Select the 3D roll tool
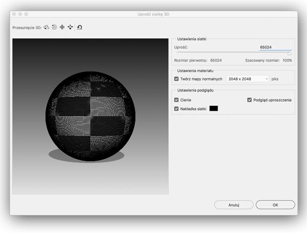The image size is (307, 233). (x=54, y=27)
